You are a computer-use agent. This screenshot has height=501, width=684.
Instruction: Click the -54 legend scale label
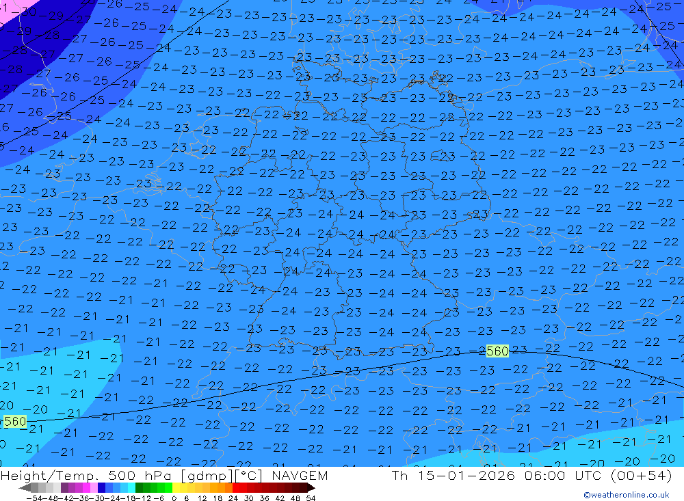(34, 498)
